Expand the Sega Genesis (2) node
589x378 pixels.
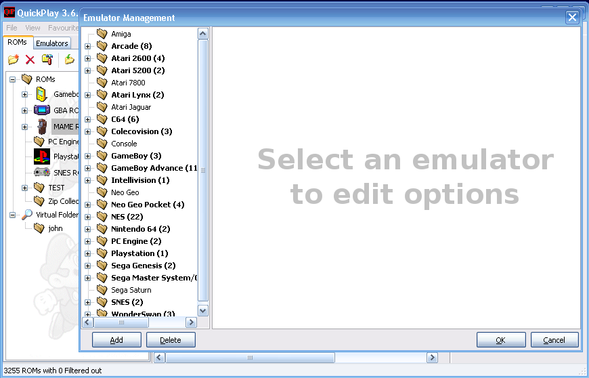coord(87,266)
